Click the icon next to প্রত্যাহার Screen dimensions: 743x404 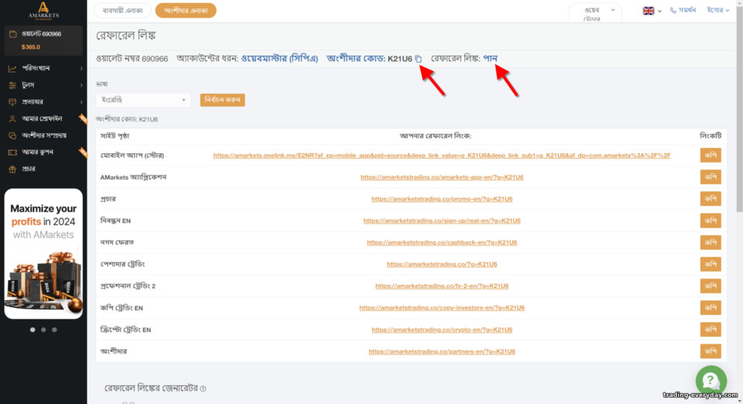(12, 102)
